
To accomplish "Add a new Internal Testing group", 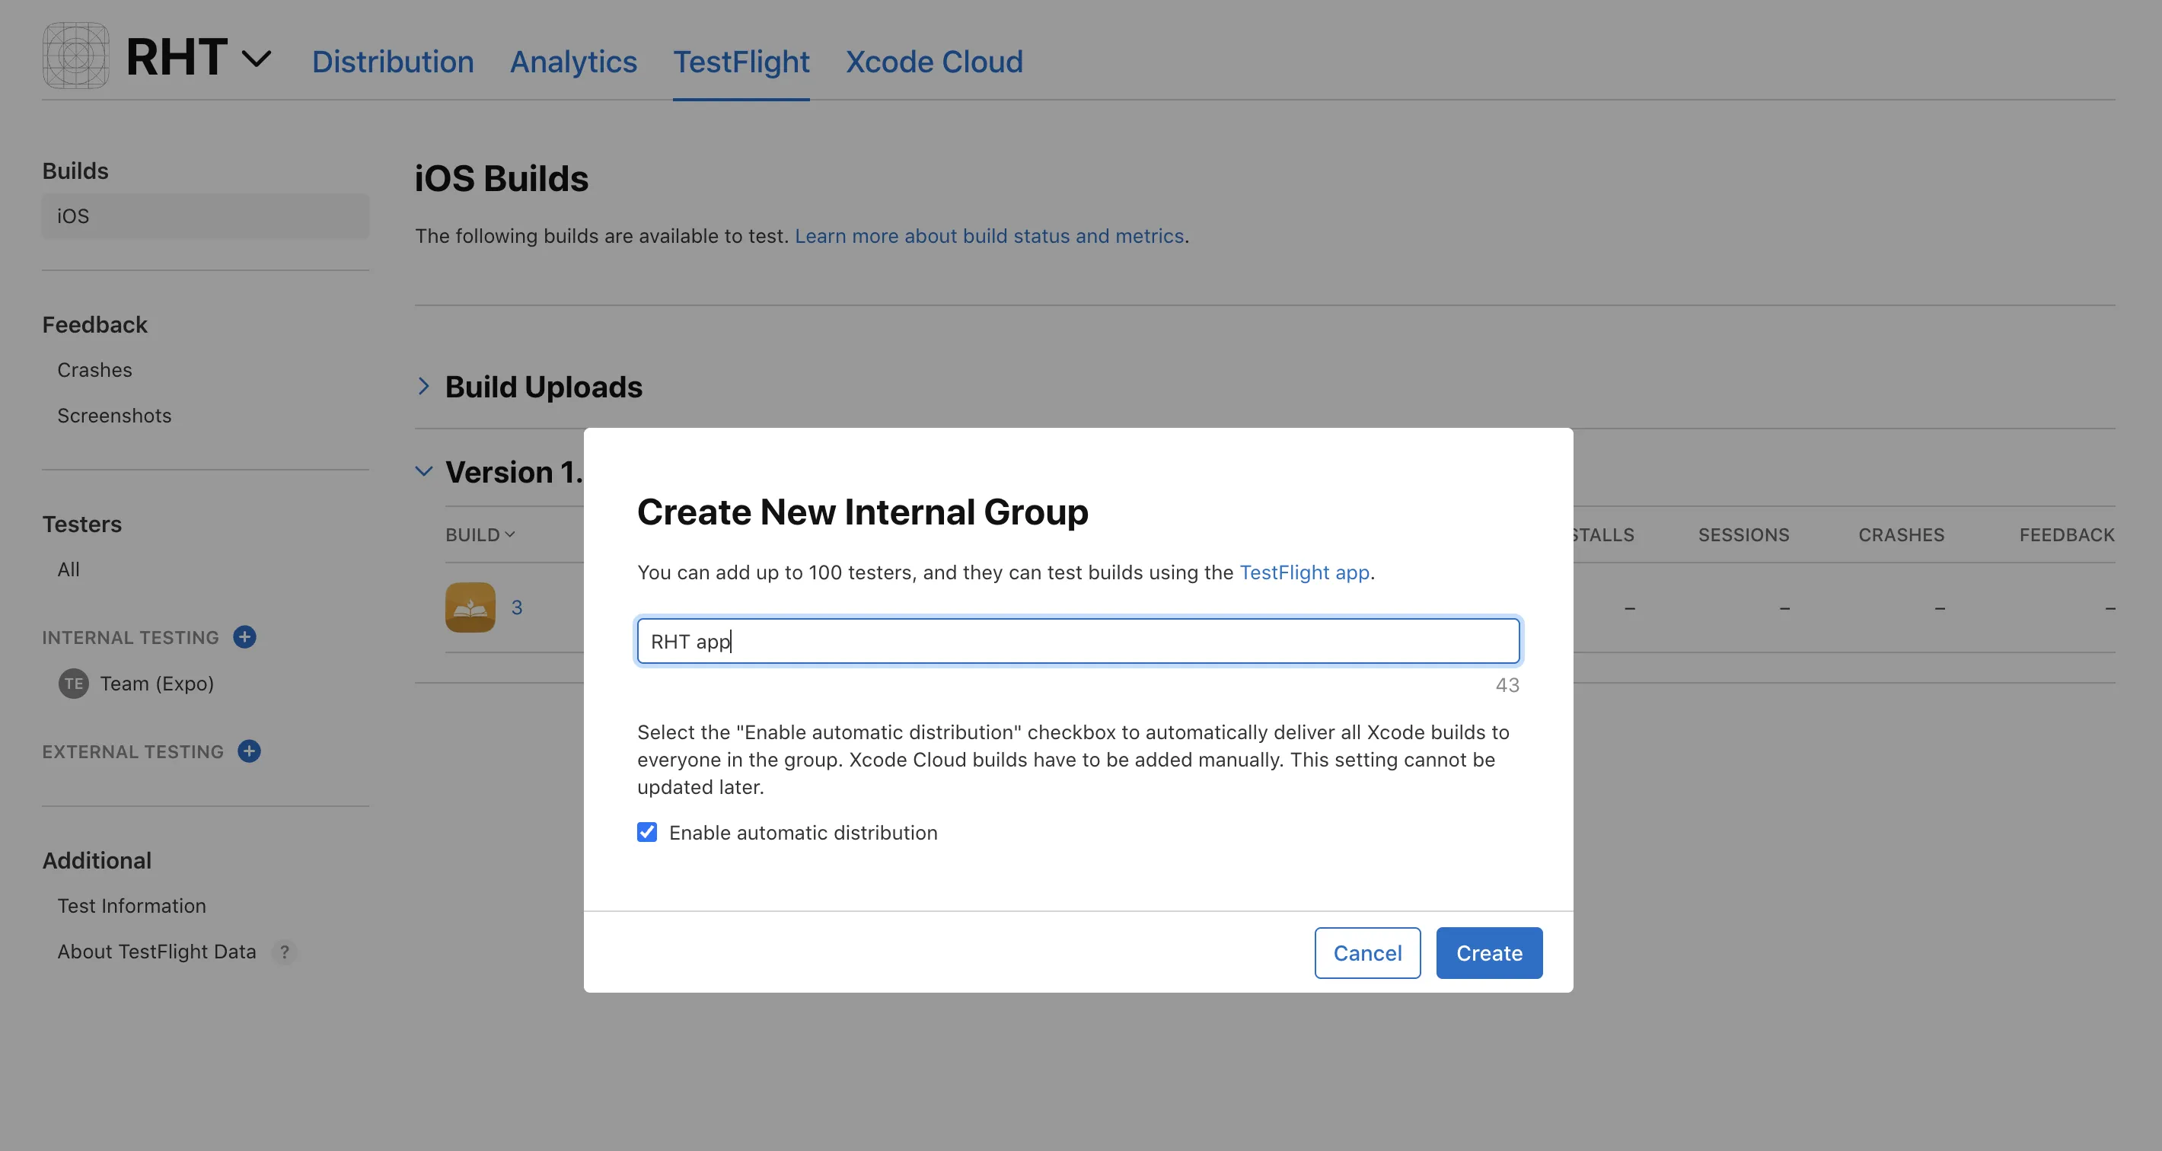I will click(x=245, y=637).
